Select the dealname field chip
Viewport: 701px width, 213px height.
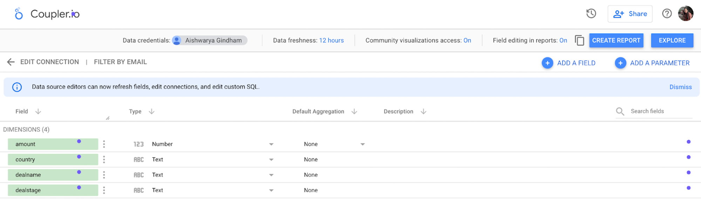53,175
